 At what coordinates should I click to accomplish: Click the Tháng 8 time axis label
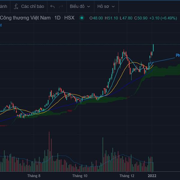[34, 176]
